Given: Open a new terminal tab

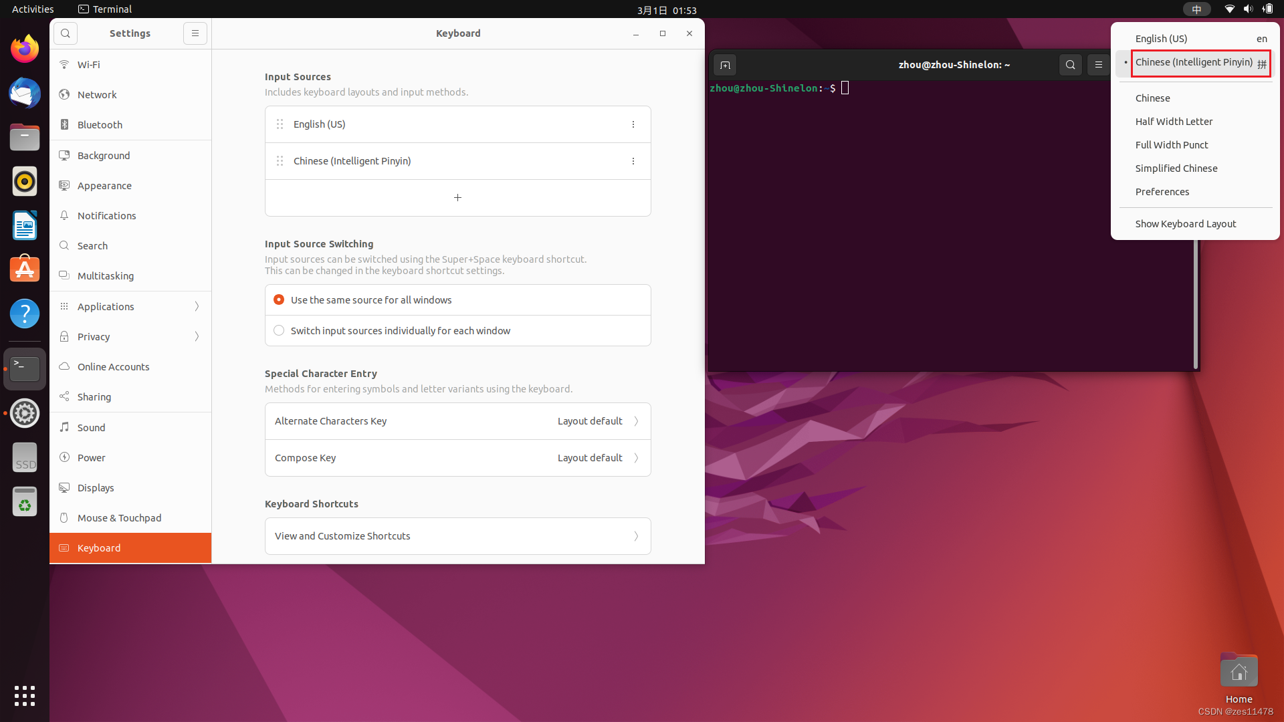Looking at the screenshot, I should pyautogui.click(x=725, y=65).
